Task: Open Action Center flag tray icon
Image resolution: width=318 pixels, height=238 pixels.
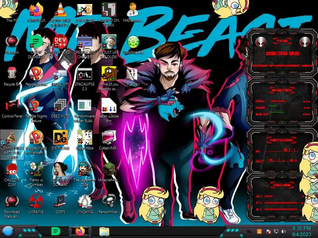Action: (268, 231)
